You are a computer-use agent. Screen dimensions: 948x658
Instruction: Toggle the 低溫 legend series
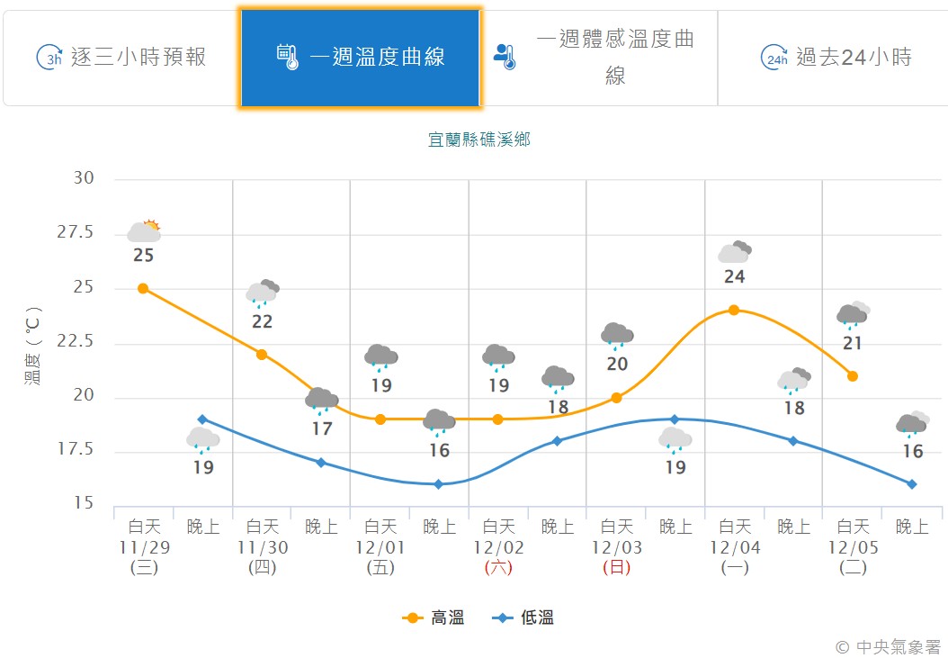(x=524, y=617)
